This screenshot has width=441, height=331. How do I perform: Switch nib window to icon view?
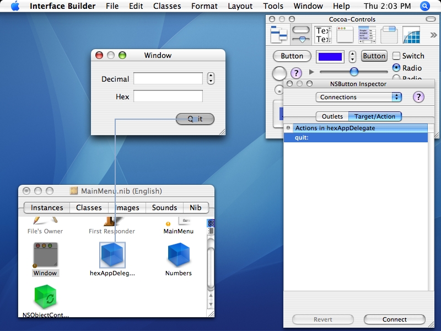click(211, 223)
